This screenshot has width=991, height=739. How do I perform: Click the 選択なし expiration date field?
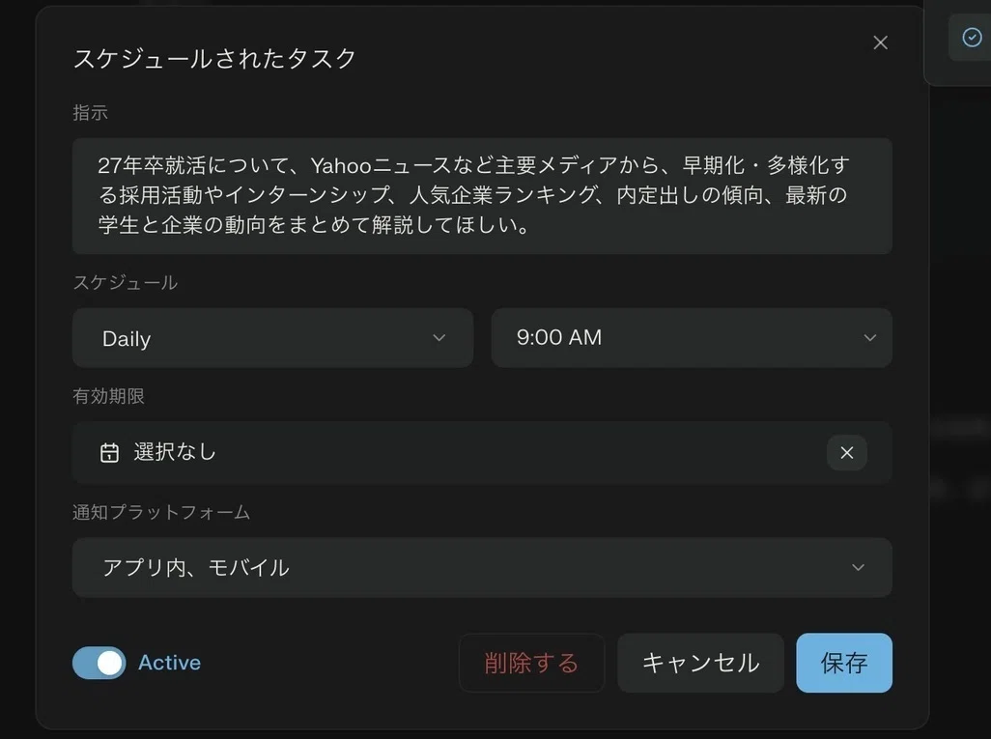click(482, 453)
